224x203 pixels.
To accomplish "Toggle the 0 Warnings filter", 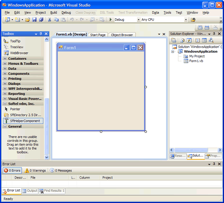I will [35, 171].
